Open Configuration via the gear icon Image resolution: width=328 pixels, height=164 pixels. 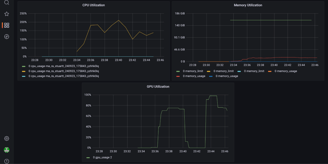point(6,138)
